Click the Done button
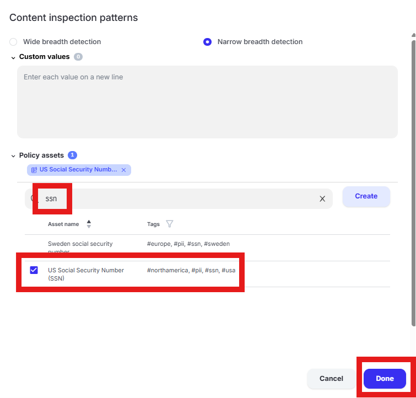 coord(385,378)
